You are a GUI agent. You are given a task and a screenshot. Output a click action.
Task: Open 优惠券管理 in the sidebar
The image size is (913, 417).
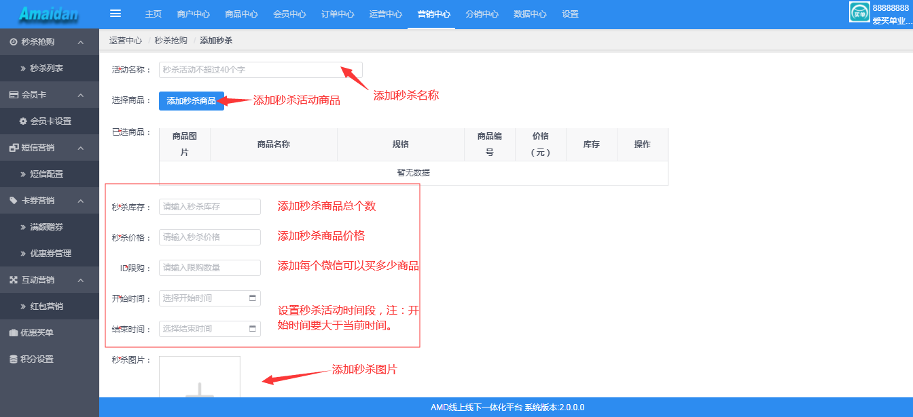pyautogui.click(x=50, y=254)
